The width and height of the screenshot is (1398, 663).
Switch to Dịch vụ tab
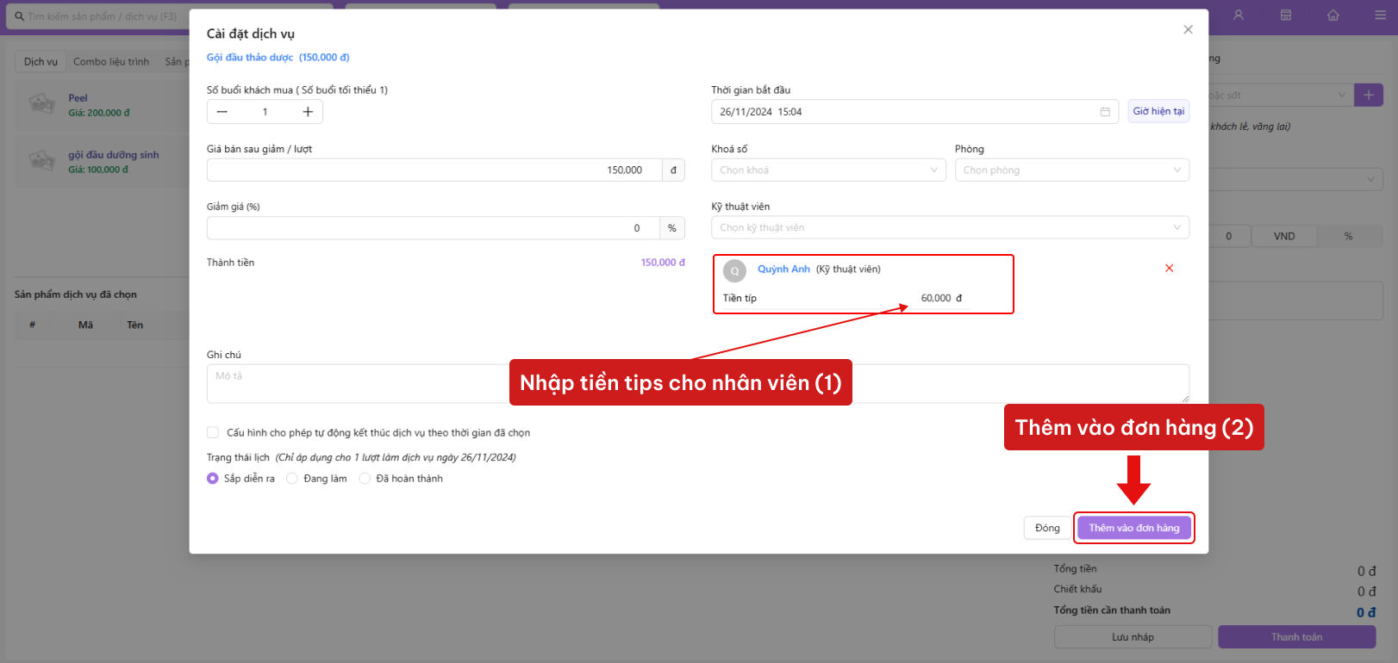pyautogui.click(x=41, y=62)
